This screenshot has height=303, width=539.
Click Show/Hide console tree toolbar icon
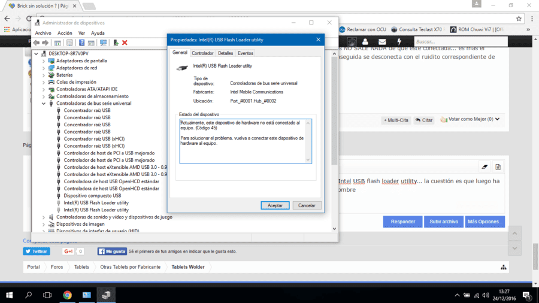tap(57, 43)
